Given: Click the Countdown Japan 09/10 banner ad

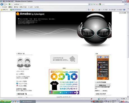Looking at the screenshot, I should pyautogui.click(x=64, y=82).
